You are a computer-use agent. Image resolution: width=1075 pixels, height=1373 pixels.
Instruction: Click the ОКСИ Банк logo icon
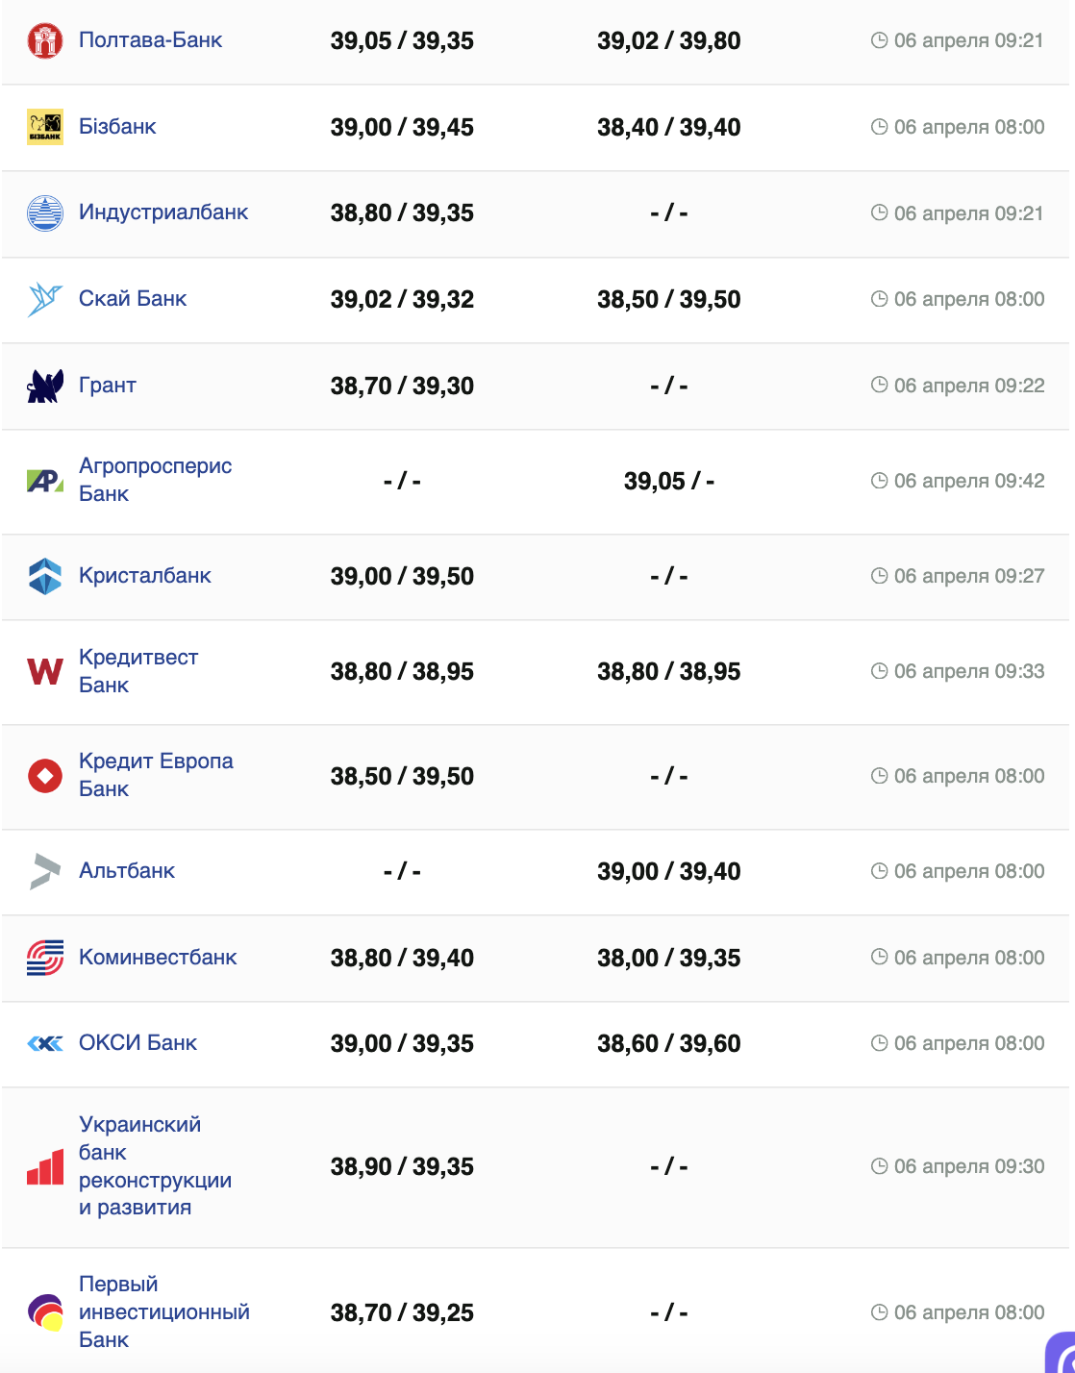[x=44, y=1043]
